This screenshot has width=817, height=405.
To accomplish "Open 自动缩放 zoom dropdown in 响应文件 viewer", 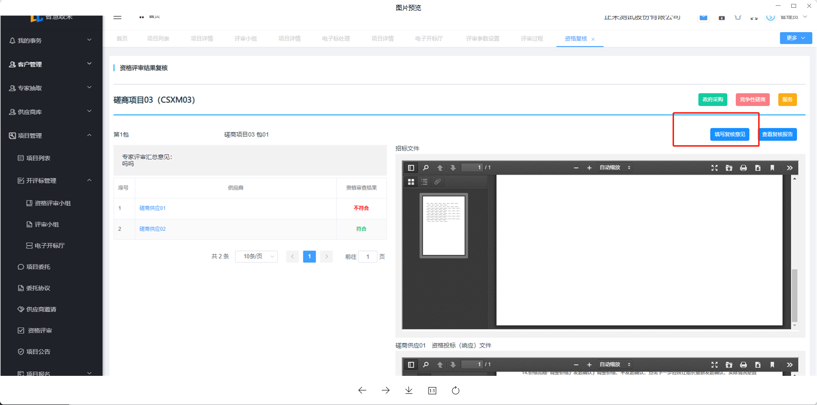I will point(615,365).
